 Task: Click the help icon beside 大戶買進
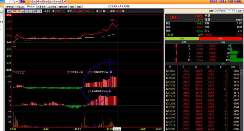(68, 73)
